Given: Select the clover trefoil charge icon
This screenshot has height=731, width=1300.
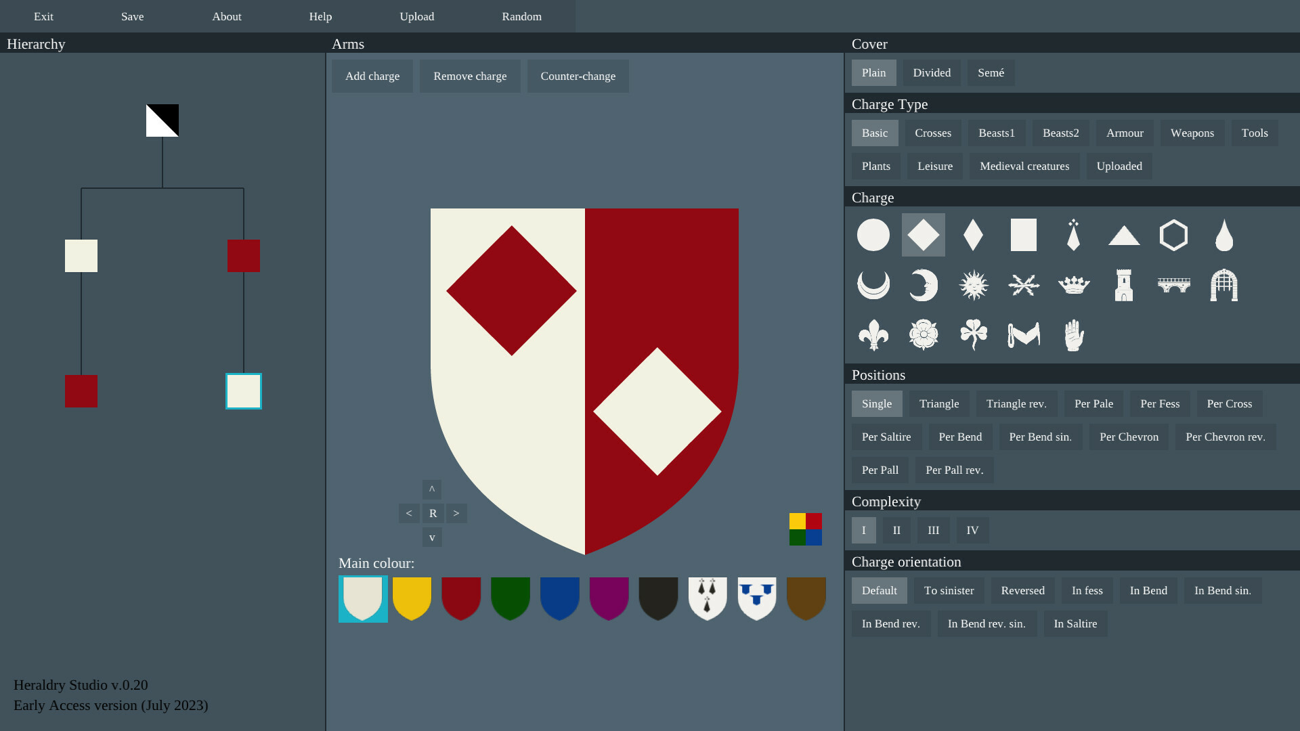Looking at the screenshot, I should click(974, 335).
